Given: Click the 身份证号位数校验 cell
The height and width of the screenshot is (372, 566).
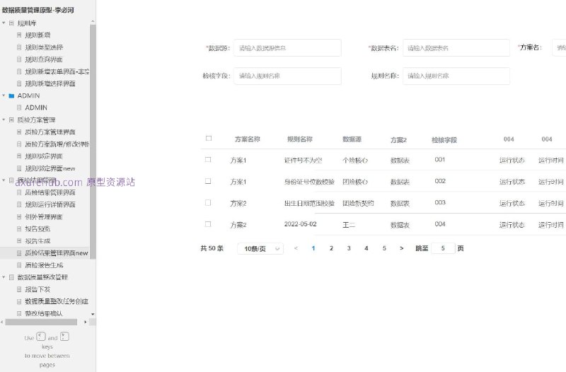Looking at the screenshot, I should click(x=309, y=182).
